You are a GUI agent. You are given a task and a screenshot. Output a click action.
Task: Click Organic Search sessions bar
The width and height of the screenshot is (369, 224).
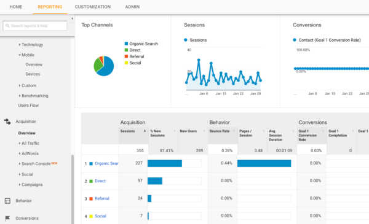click(x=165, y=163)
